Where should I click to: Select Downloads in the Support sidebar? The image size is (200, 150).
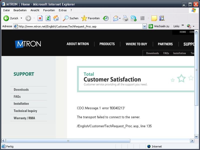(21, 89)
